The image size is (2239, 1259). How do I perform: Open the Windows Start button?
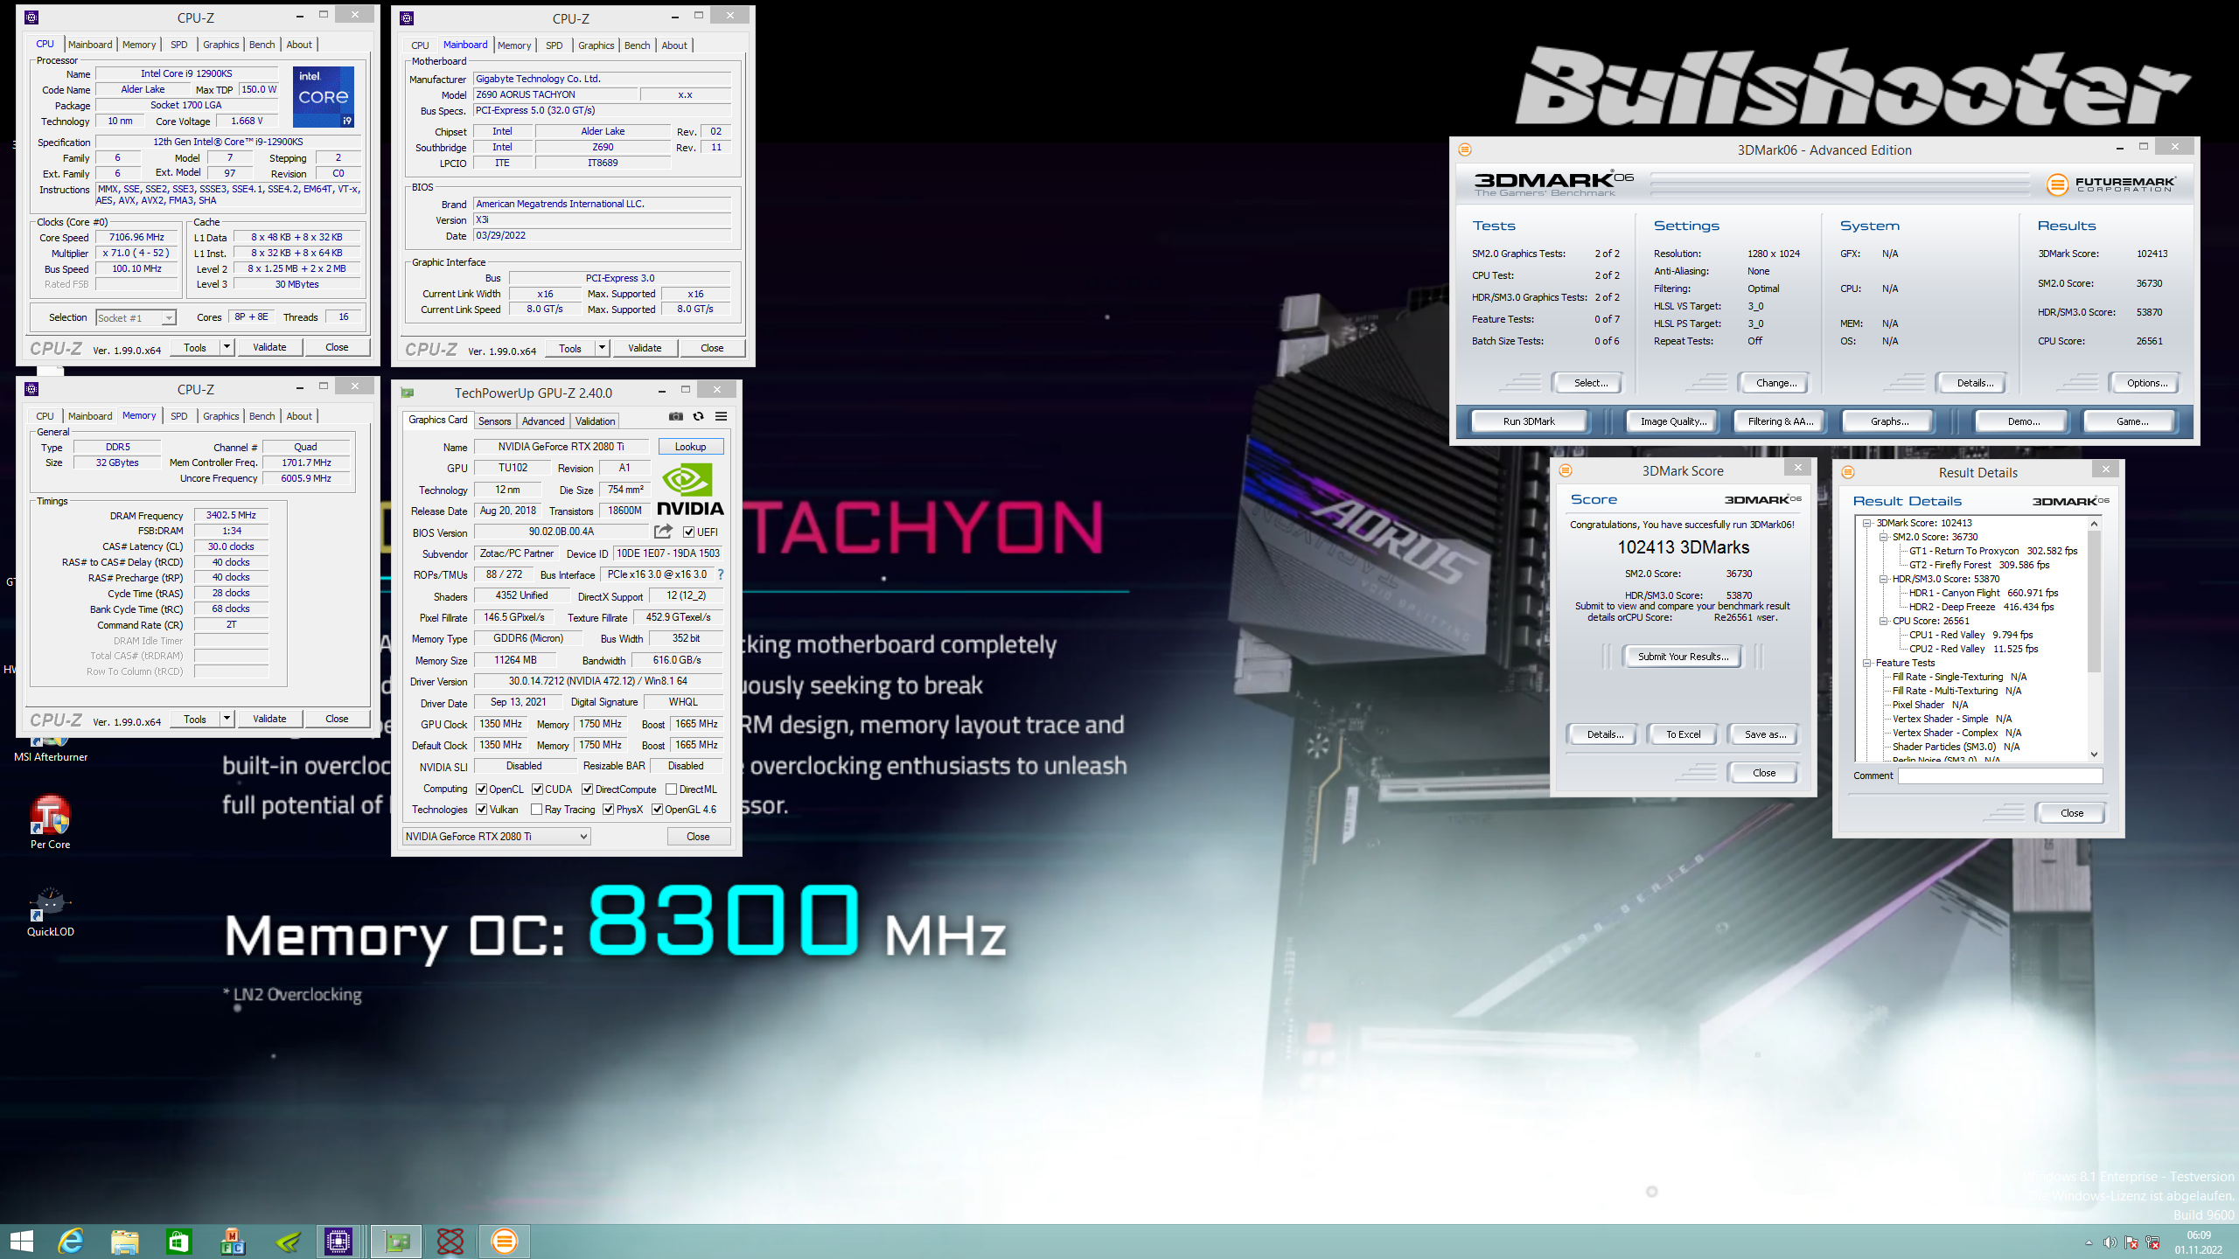point(21,1241)
